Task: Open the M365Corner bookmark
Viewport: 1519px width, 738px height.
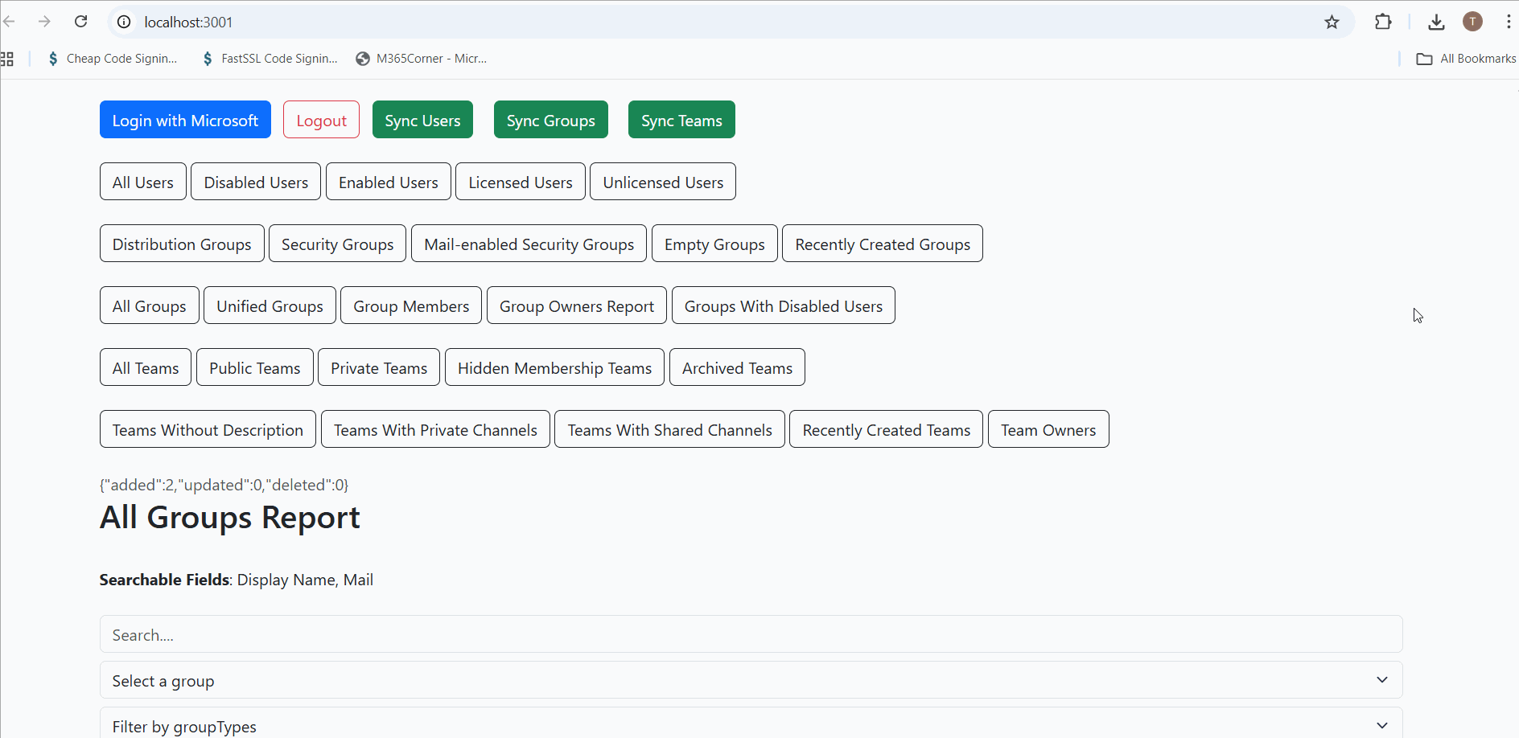Action: tap(422, 59)
